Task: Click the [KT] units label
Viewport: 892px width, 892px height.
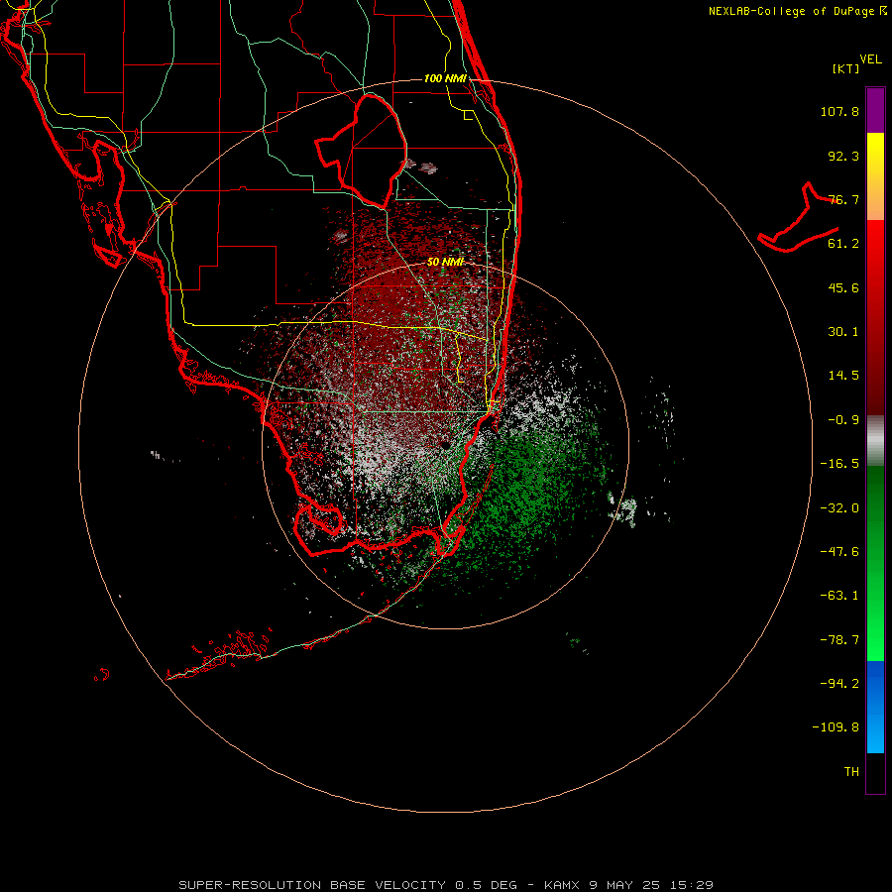Action: pyautogui.click(x=846, y=68)
